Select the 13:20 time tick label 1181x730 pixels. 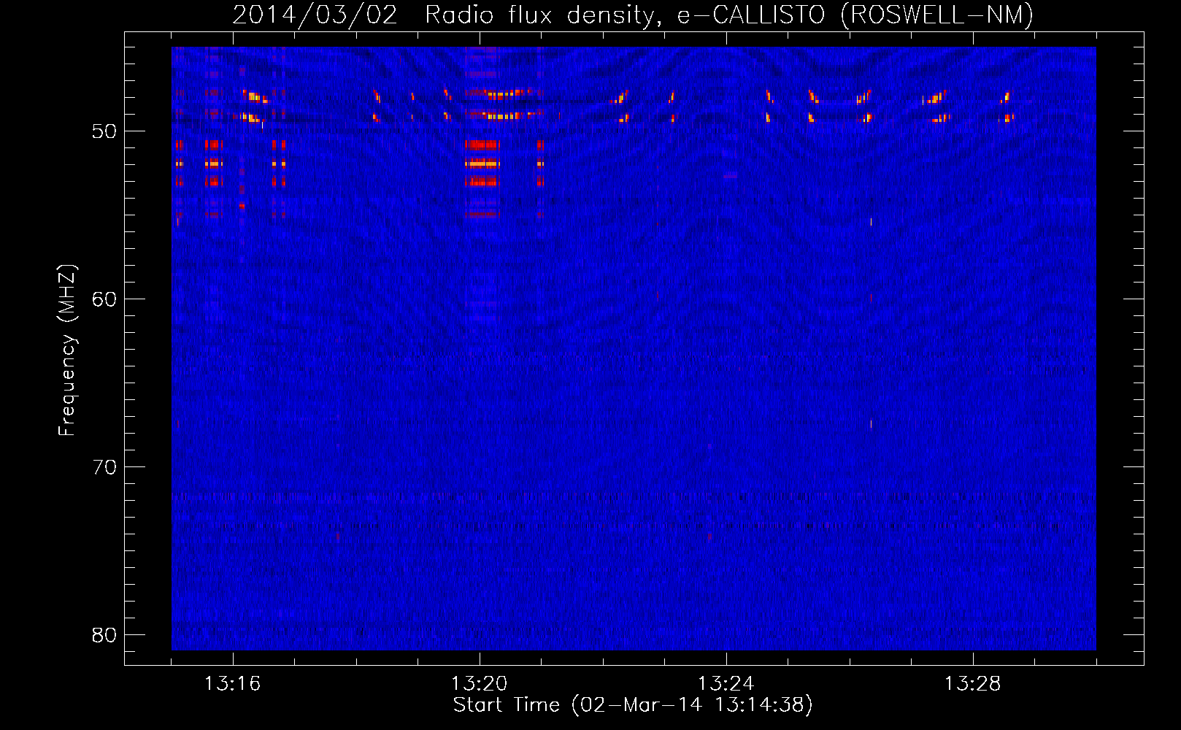click(x=479, y=684)
